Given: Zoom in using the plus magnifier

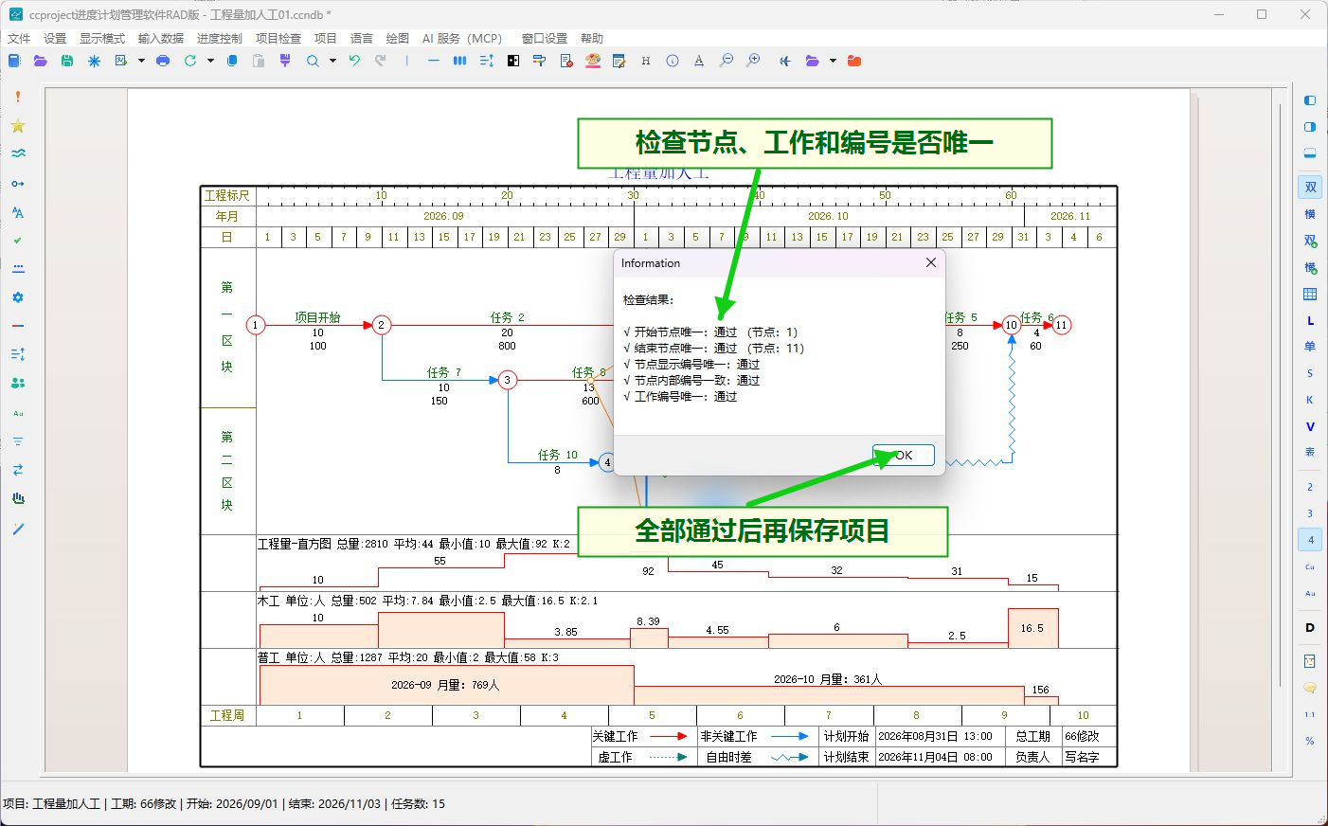Looking at the screenshot, I should 753,61.
